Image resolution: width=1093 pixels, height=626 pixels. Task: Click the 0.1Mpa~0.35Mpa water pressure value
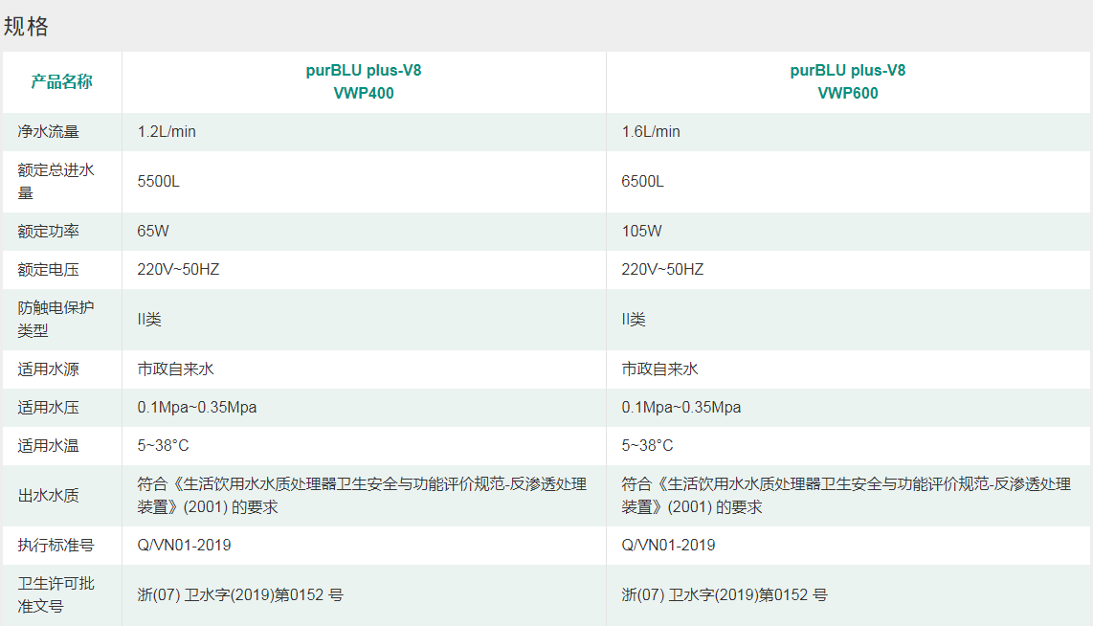197,407
